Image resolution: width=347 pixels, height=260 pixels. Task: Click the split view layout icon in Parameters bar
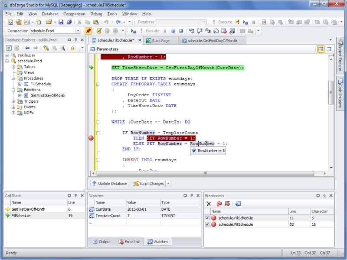pyautogui.click(x=321, y=49)
